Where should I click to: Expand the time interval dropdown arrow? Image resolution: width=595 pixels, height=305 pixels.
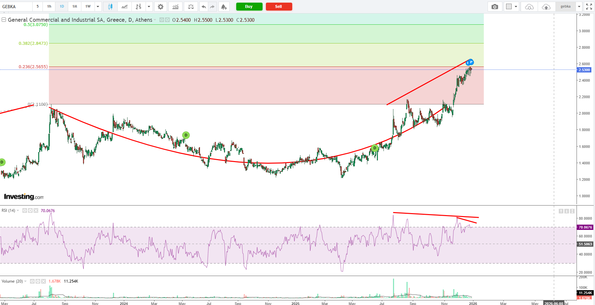point(98,7)
